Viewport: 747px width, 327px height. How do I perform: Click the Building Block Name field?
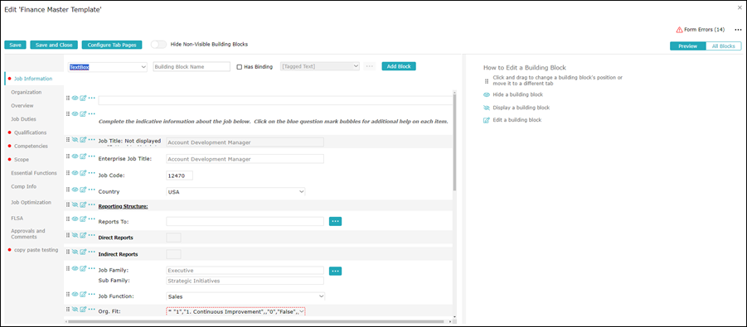pos(192,67)
